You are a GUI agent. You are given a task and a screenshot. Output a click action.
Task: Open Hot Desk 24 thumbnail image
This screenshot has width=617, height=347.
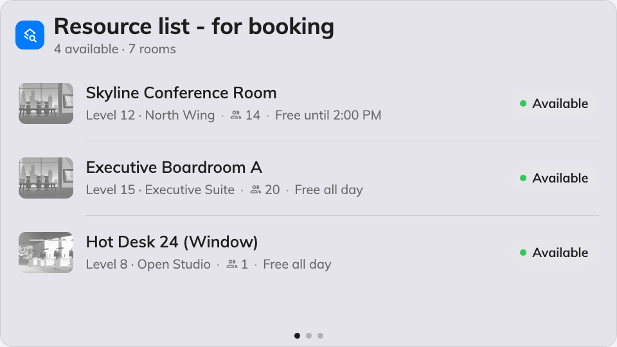tap(46, 252)
